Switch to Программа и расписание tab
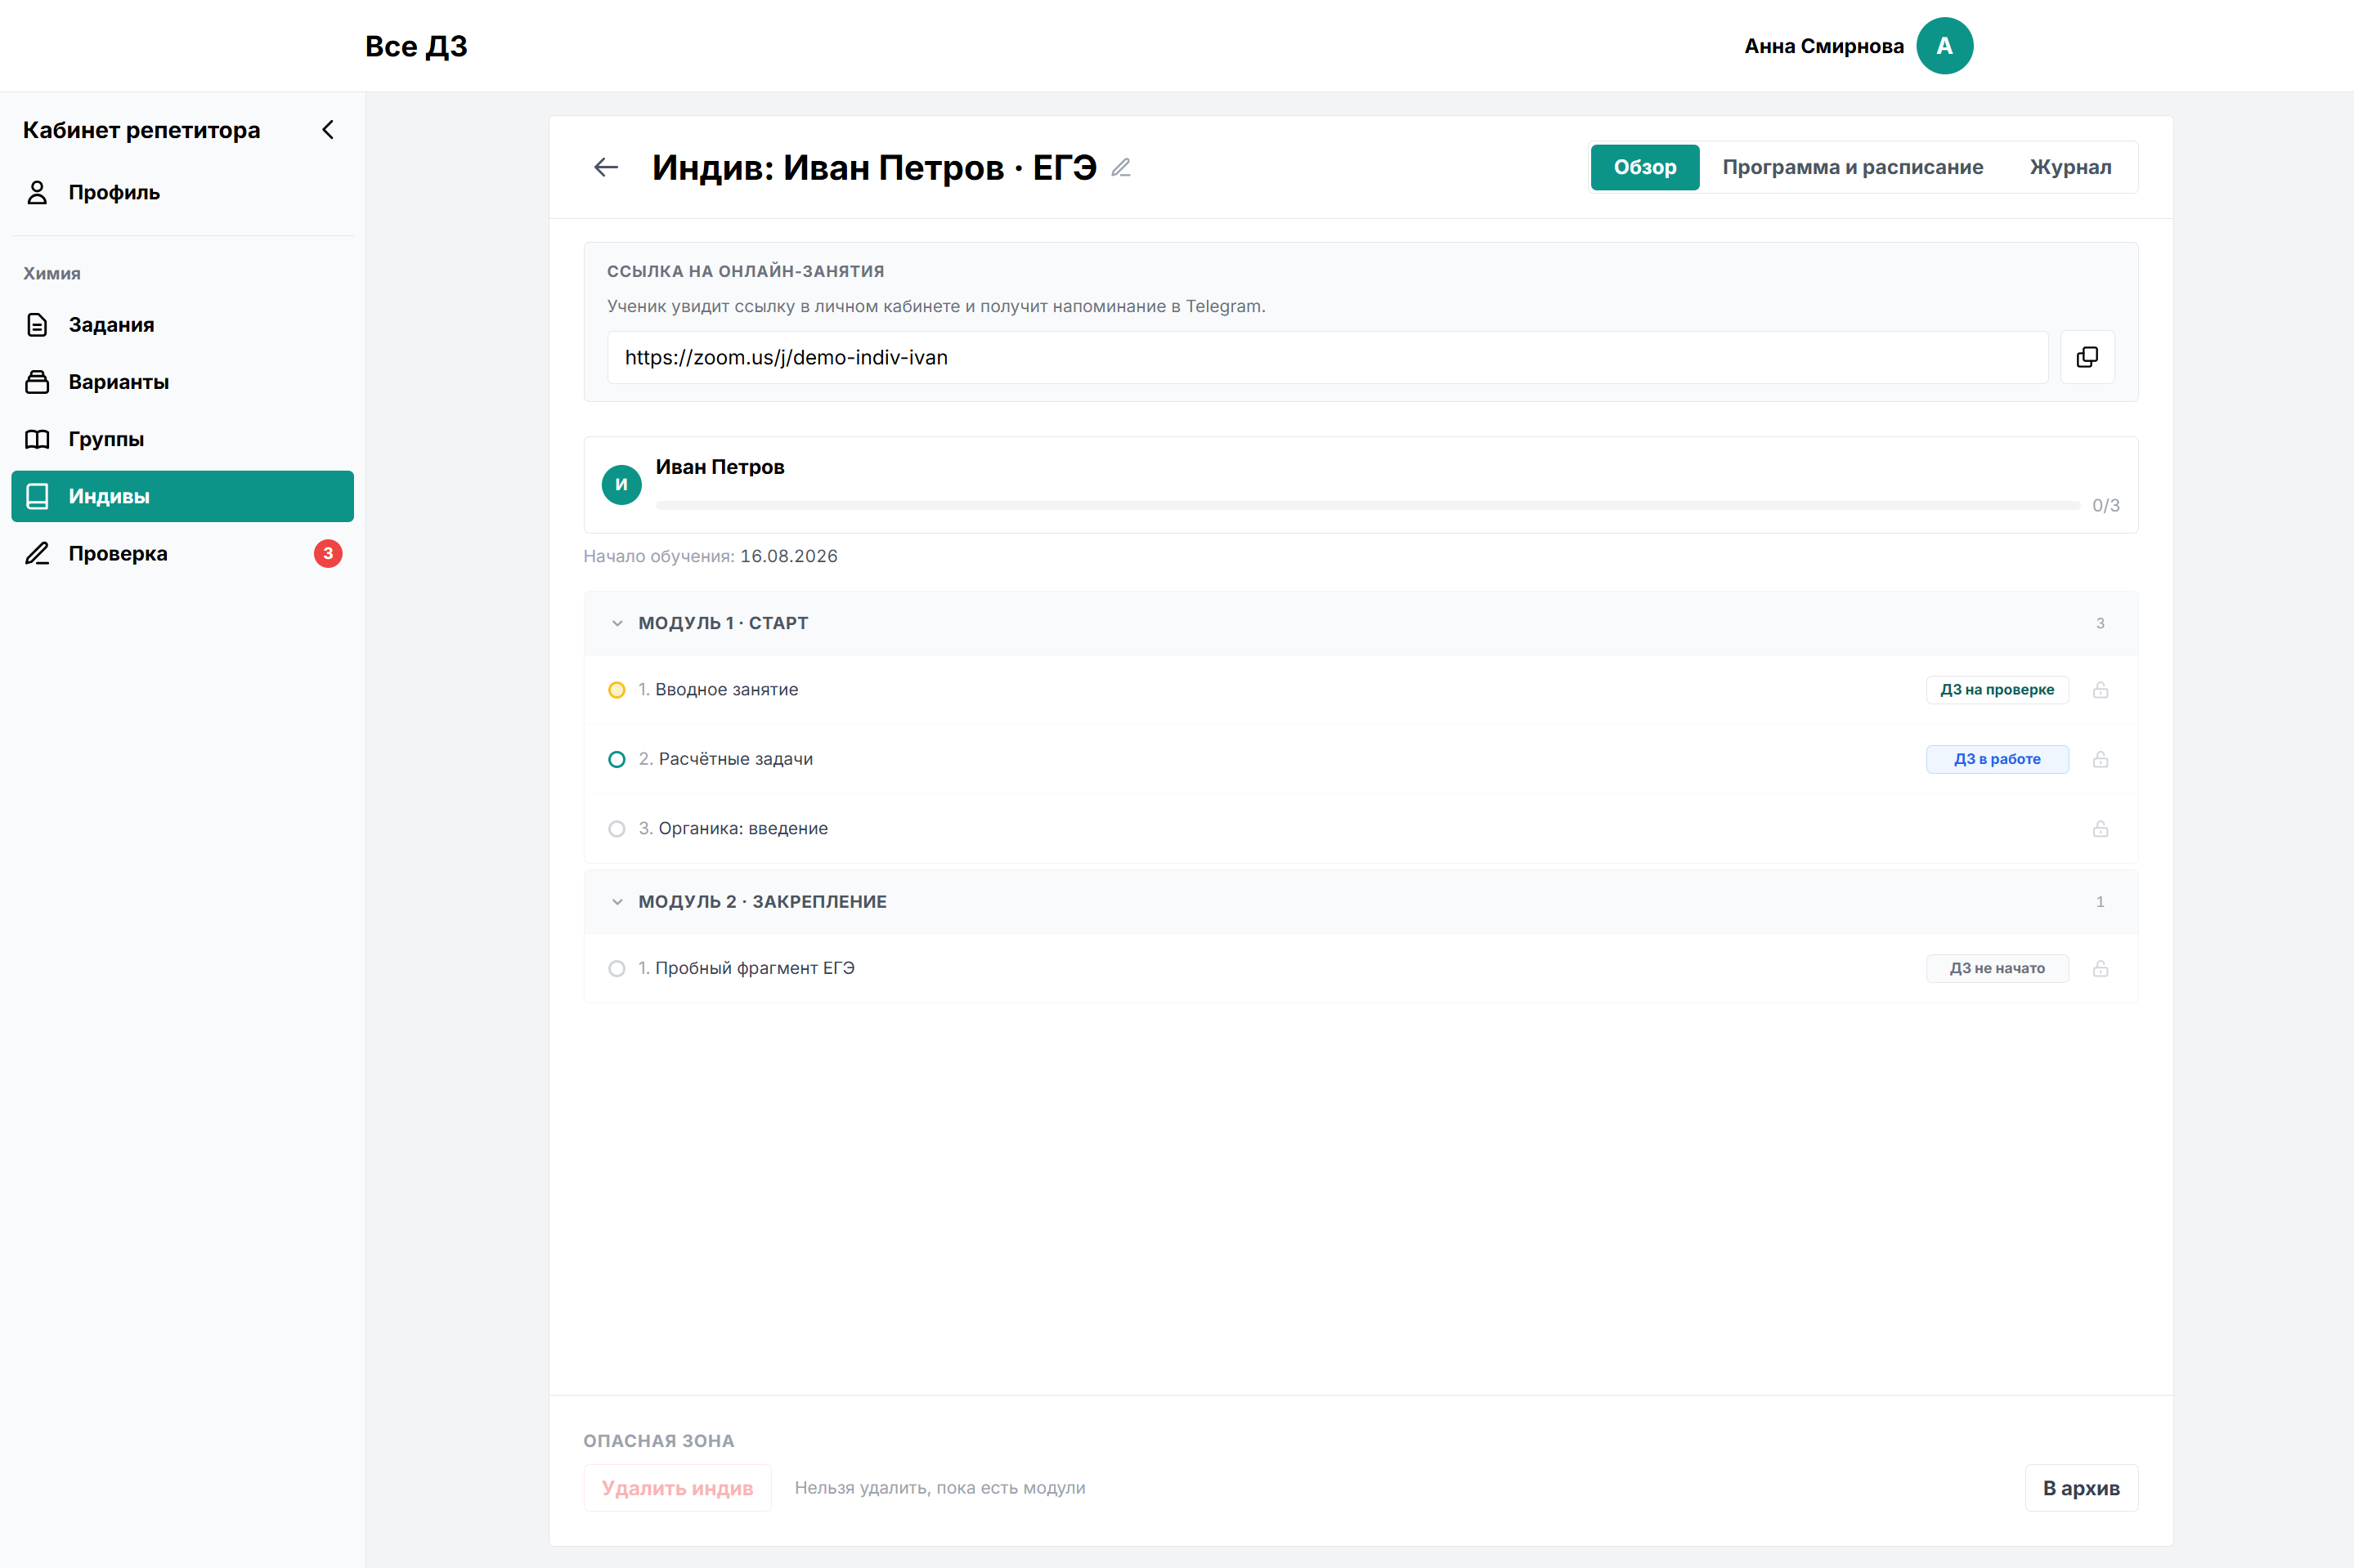 1853,167
